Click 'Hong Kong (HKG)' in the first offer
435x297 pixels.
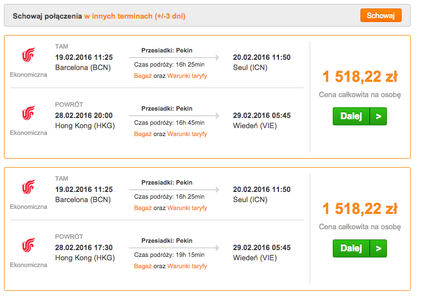point(85,126)
